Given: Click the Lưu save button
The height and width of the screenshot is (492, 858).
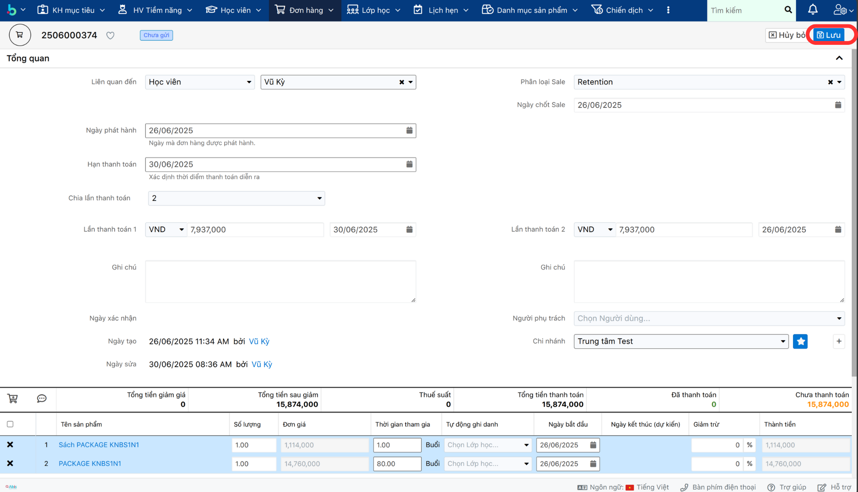Looking at the screenshot, I should point(829,35).
